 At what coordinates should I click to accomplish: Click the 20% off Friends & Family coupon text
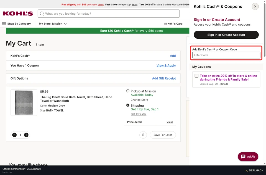click(228, 78)
